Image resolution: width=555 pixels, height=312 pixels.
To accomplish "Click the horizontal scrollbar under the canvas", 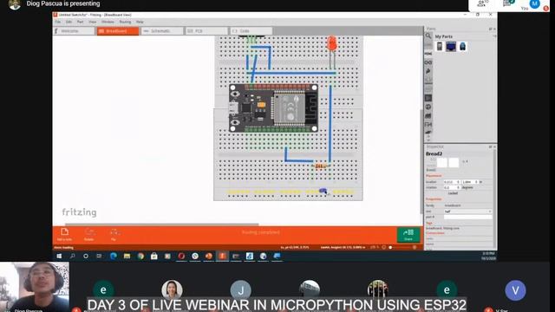I will click(x=162, y=224).
